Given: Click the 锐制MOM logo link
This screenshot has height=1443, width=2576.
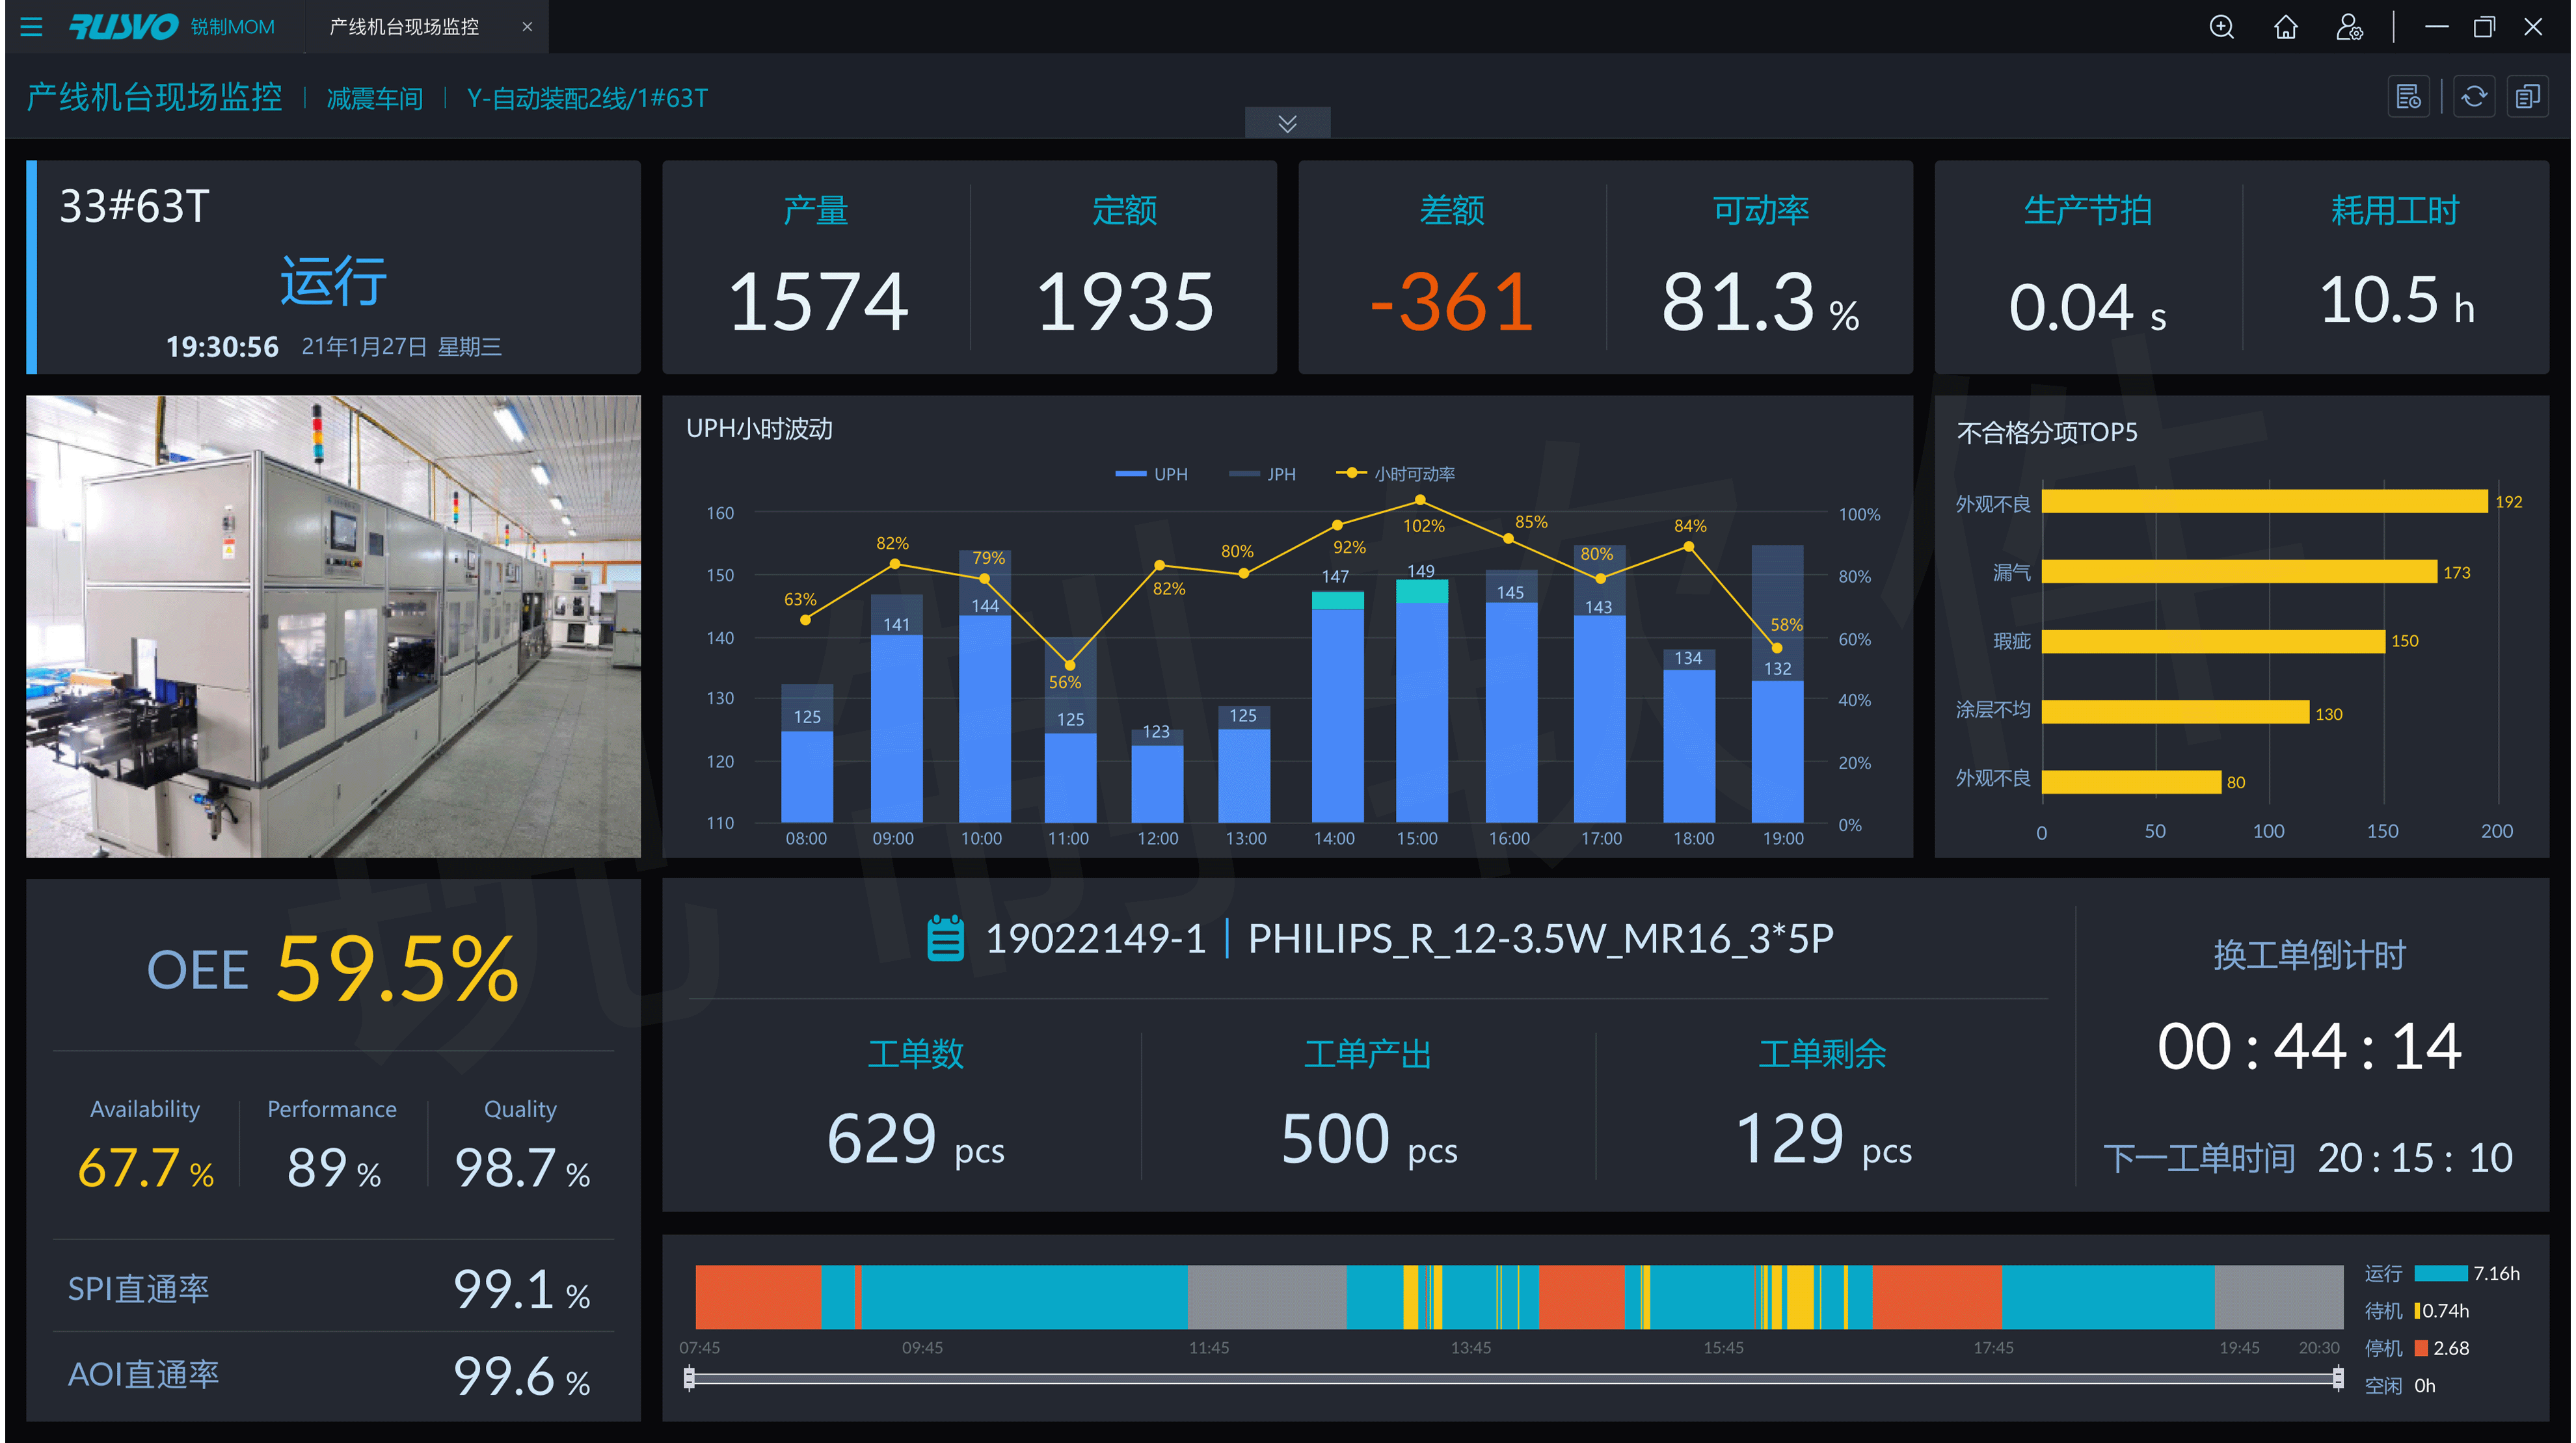Looking at the screenshot, I should click(x=172, y=27).
